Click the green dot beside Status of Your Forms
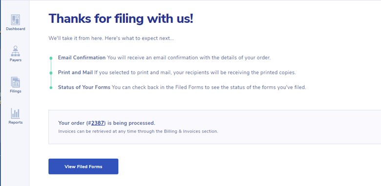 (x=51, y=88)
